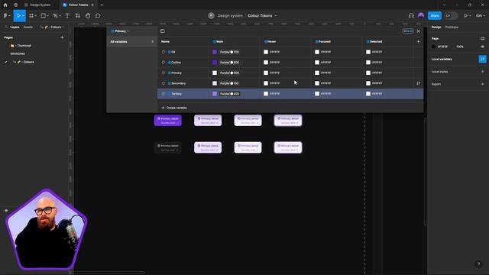The image size is (489, 275).
Task: Open Local variables settings icon
Action: point(482,59)
